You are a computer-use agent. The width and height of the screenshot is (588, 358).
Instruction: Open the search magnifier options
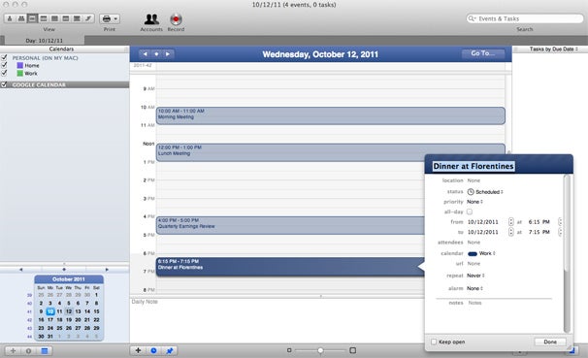472,18
